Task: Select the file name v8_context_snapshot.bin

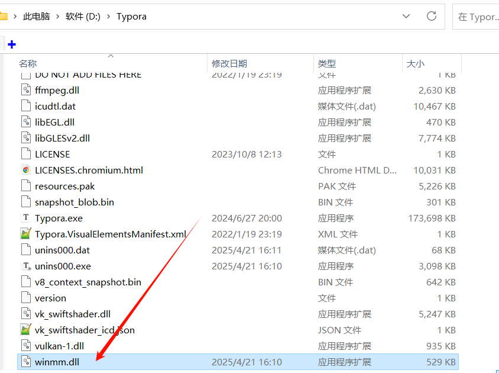Action: (x=88, y=282)
